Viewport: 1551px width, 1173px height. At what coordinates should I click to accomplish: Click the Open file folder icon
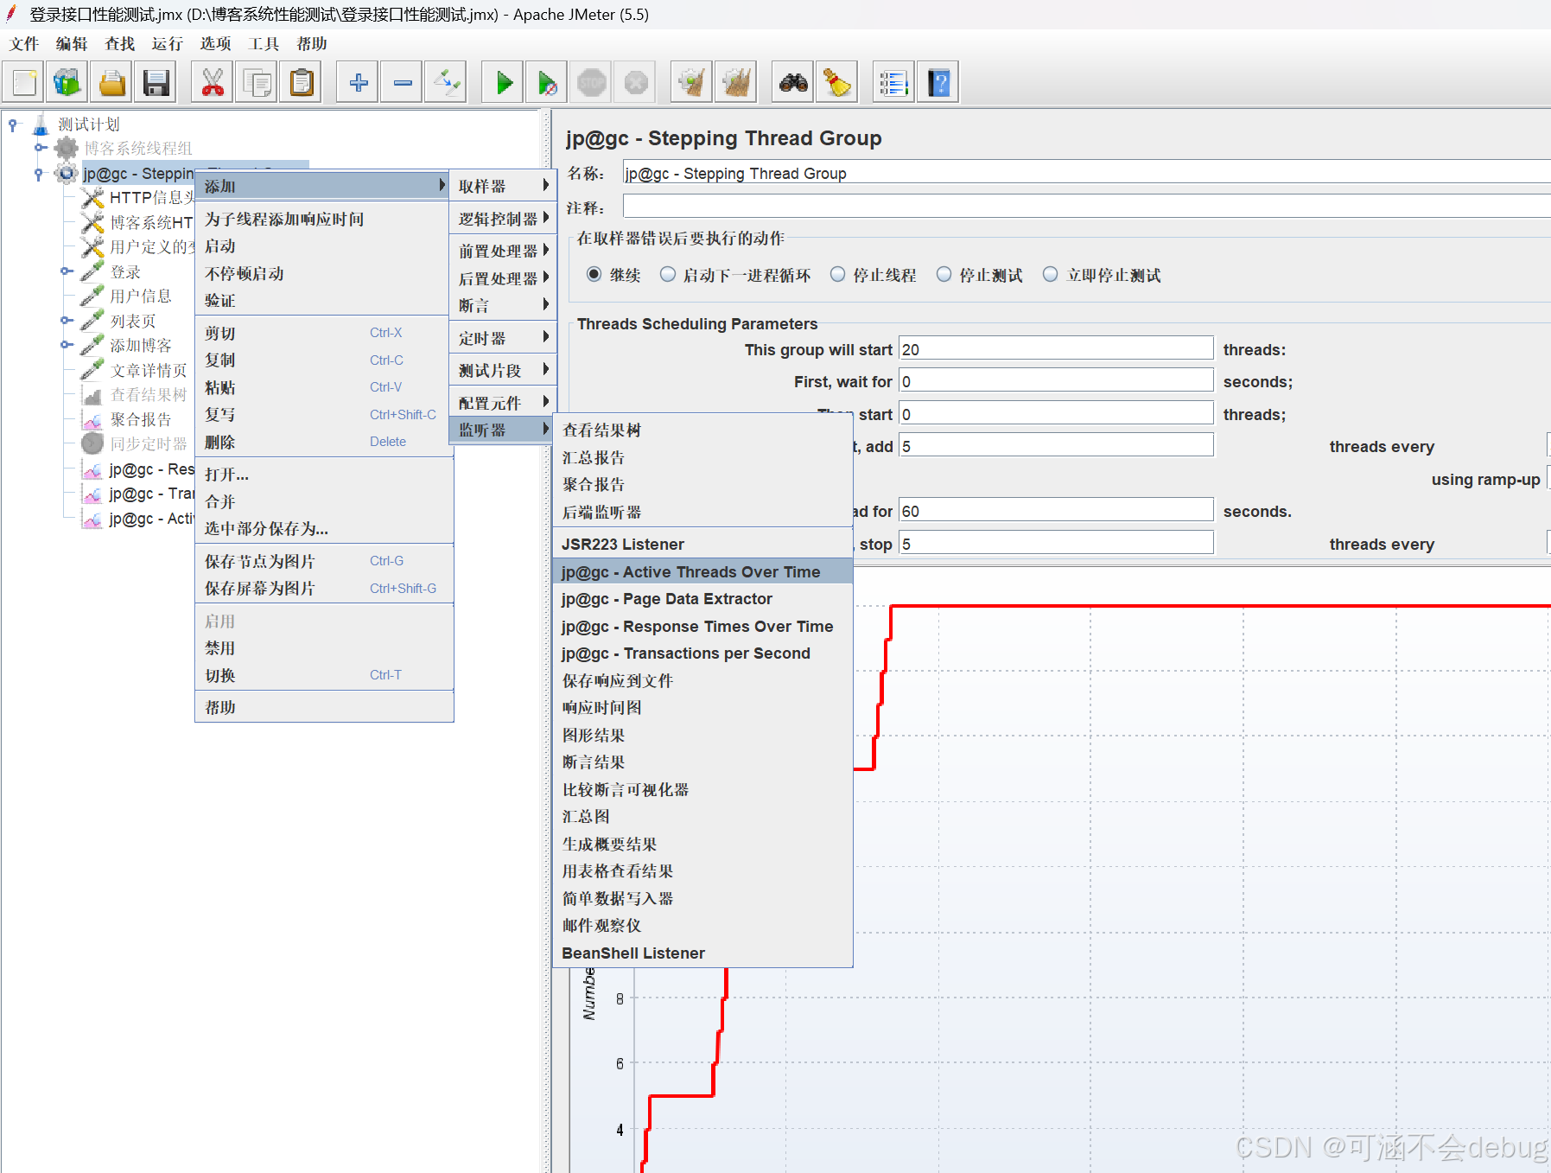[x=111, y=83]
